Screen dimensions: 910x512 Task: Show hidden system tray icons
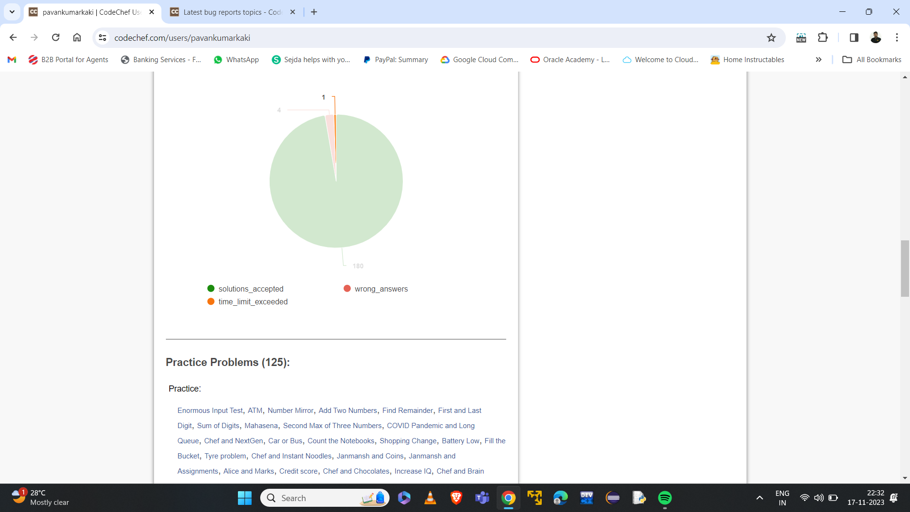tap(759, 498)
